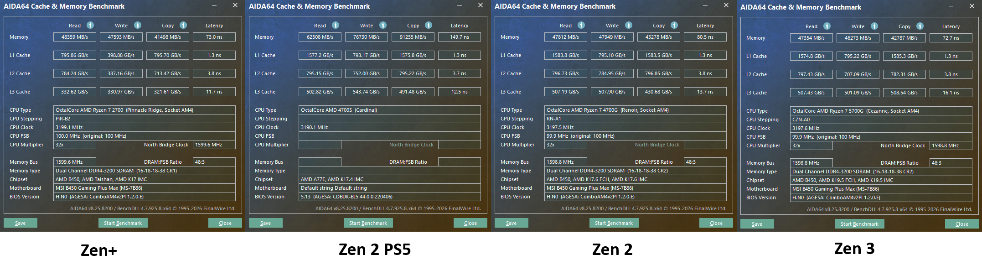This screenshot has width=982, height=265.
Task: Click Copy info icon in Zen+ window
Action: click(183, 25)
